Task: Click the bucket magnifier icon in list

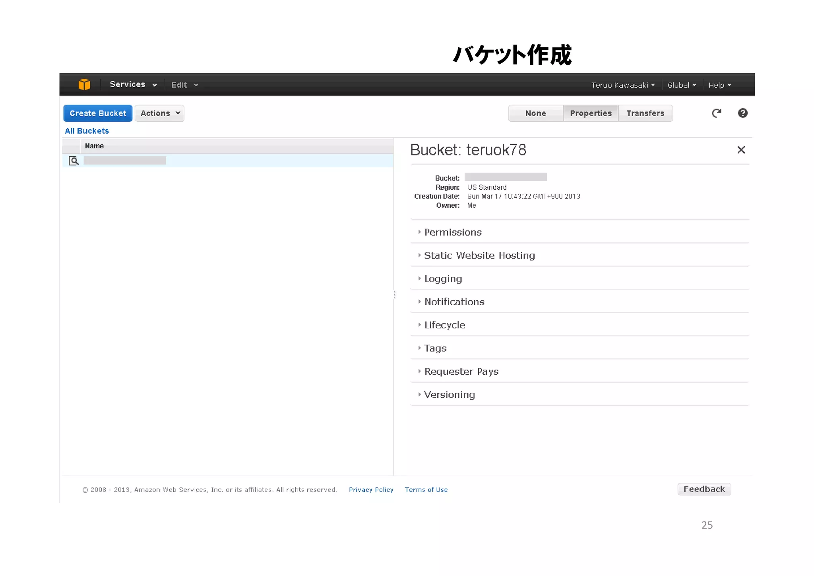Action: click(x=74, y=161)
